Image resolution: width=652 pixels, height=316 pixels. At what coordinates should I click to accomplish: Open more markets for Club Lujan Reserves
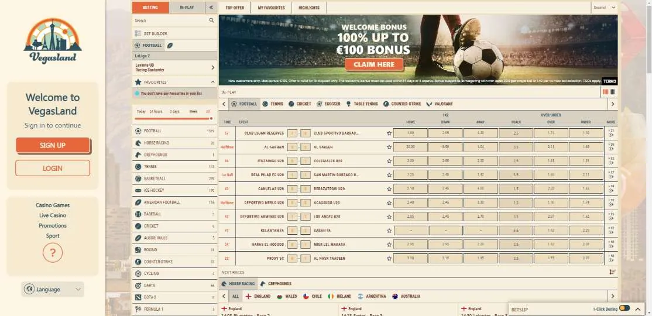[x=611, y=133]
